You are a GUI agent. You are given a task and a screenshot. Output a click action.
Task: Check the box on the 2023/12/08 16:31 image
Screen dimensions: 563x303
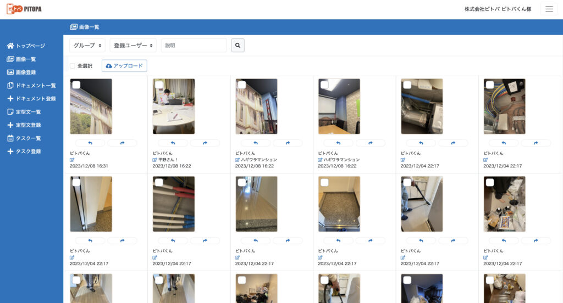(76, 85)
